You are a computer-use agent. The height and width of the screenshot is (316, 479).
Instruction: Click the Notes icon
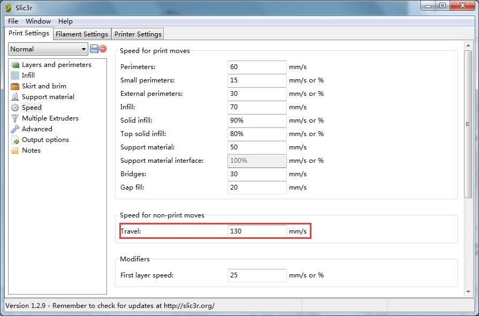[15, 151]
